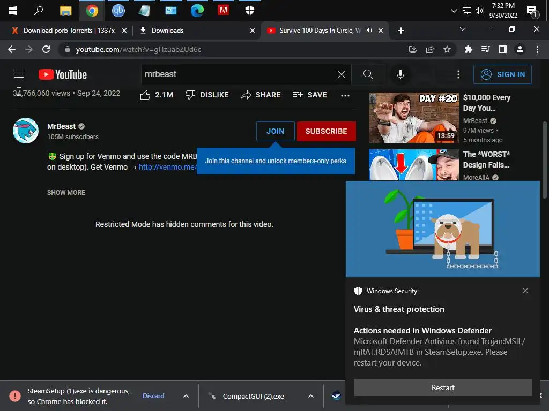Share the video
Viewport: 549px width, 411px height.
click(x=261, y=95)
